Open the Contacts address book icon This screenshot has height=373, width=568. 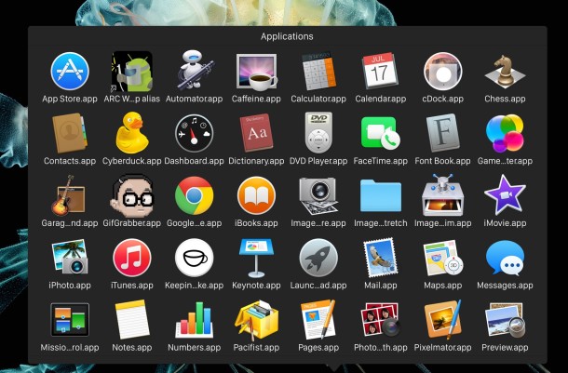(70, 134)
